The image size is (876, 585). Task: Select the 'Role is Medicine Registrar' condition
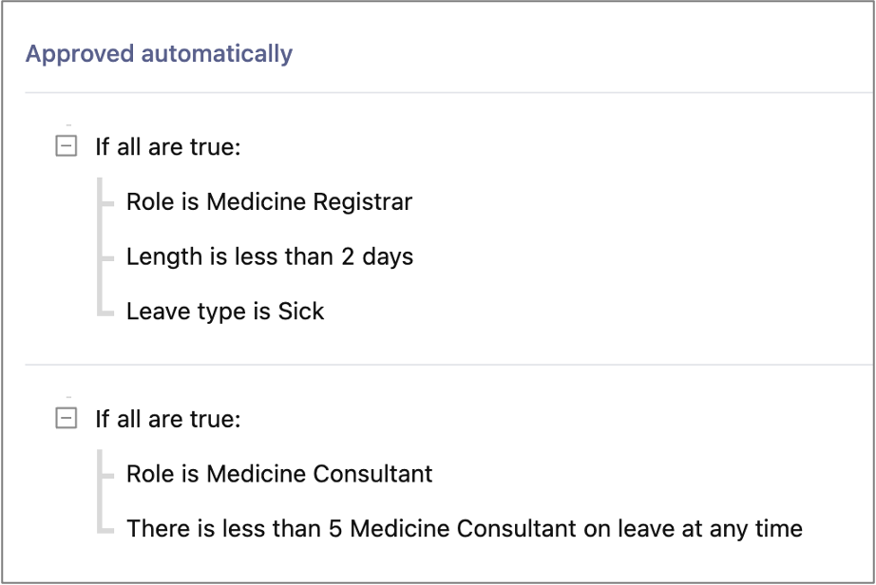point(269,201)
